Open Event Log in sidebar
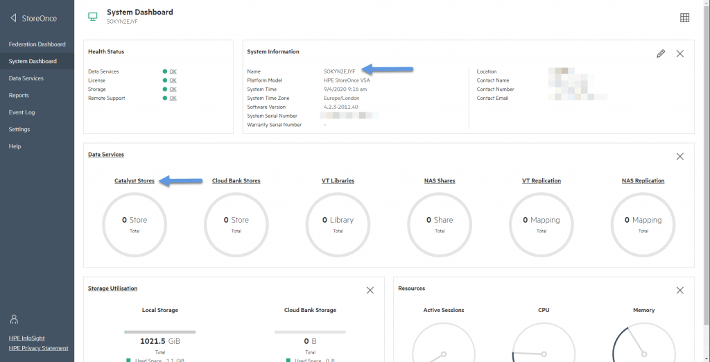Image resolution: width=710 pixels, height=362 pixels. point(37,112)
